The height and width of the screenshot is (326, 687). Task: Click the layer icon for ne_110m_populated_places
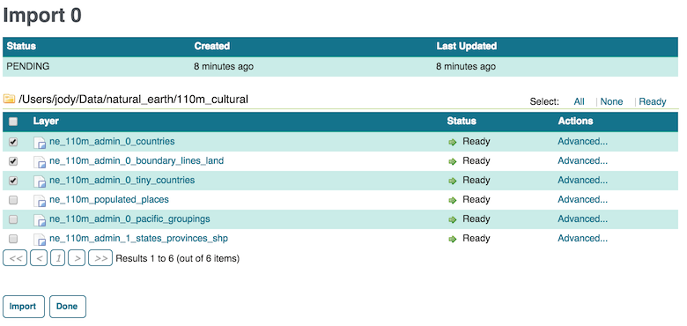(40, 200)
